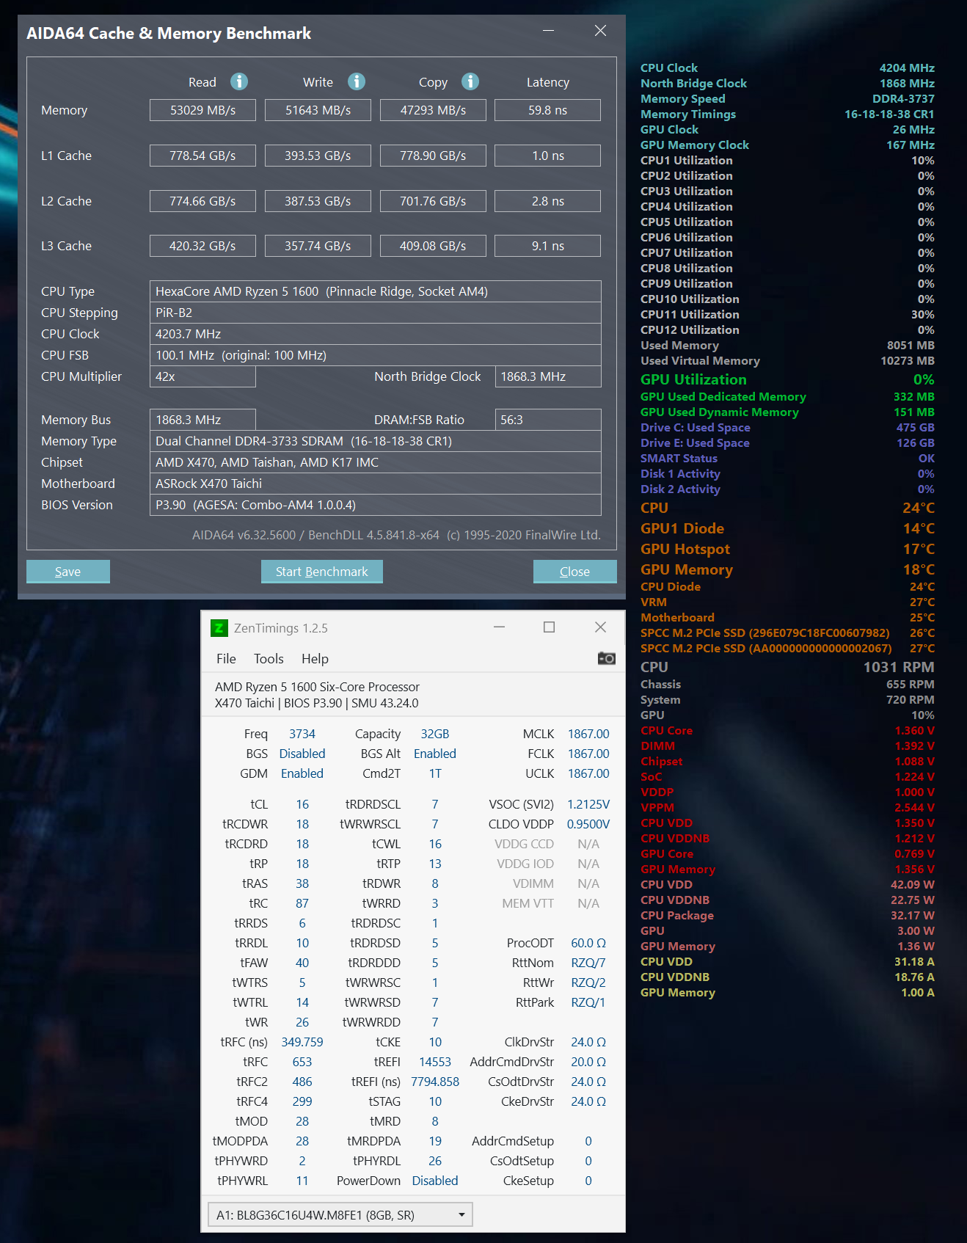
Task: Select the L3 Cache Copy 409.08 GB/s field
Action: (433, 246)
